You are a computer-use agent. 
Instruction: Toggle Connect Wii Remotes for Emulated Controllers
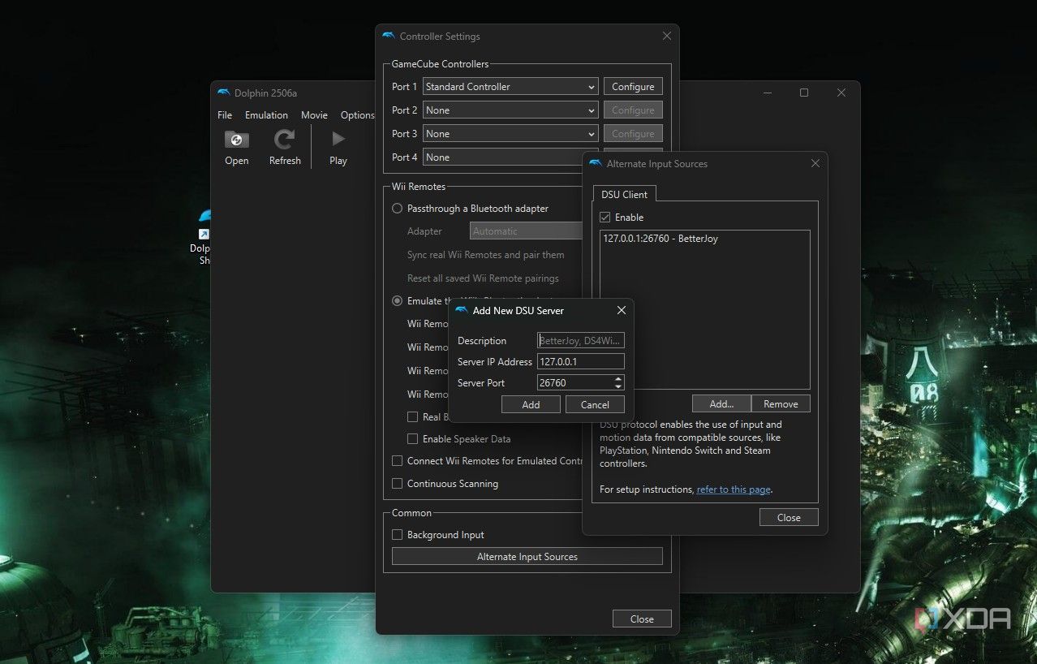(x=397, y=461)
